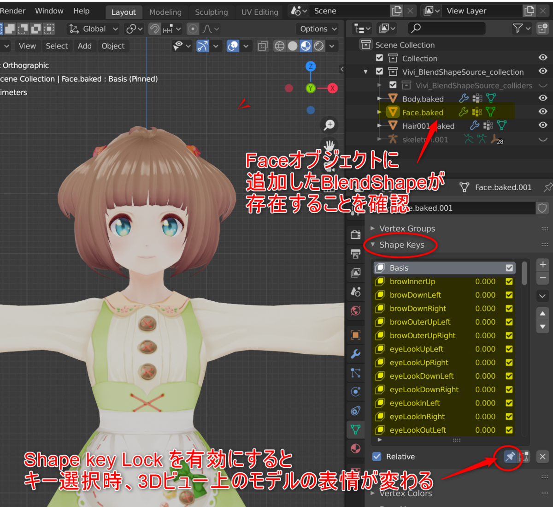
Task: Click the zoom magnifier viewport icon
Action: click(x=329, y=125)
